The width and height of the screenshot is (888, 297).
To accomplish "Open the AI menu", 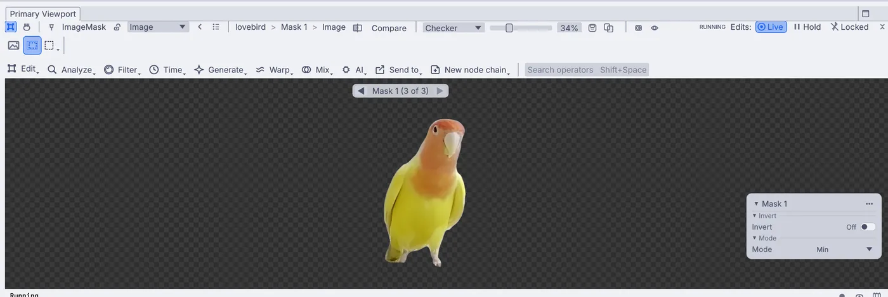I will [x=354, y=69].
